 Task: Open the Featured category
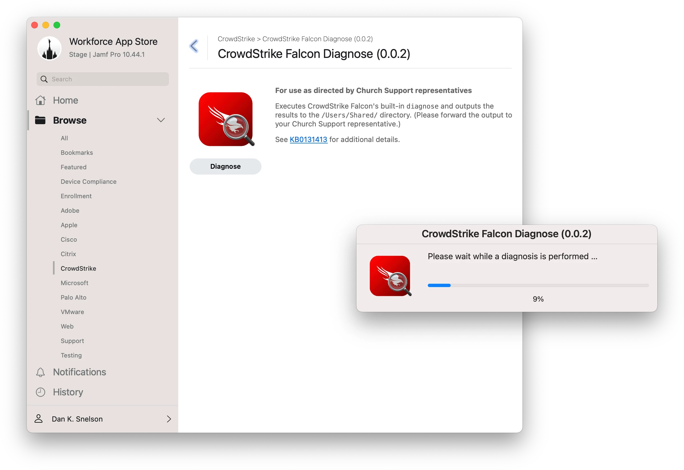pyautogui.click(x=73, y=167)
